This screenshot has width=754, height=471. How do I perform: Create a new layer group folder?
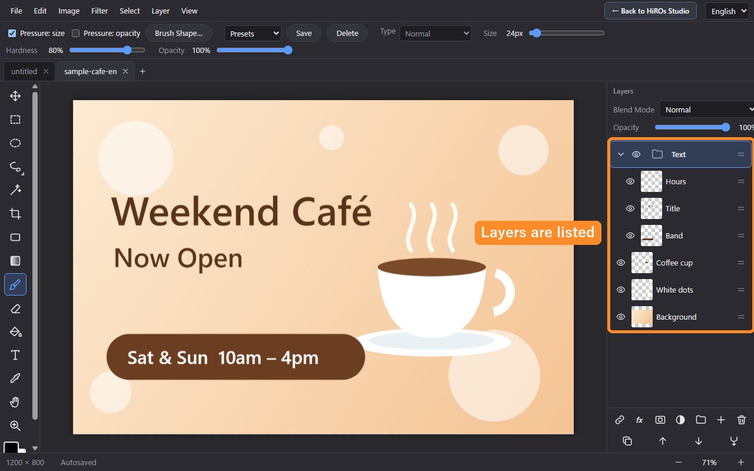tap(701, 420)
